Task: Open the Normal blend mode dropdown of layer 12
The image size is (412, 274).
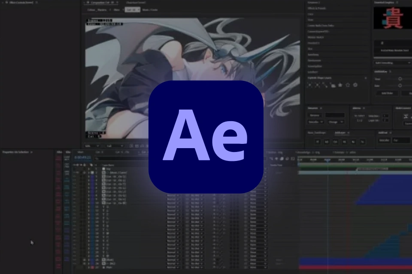Action: (173, 211)
